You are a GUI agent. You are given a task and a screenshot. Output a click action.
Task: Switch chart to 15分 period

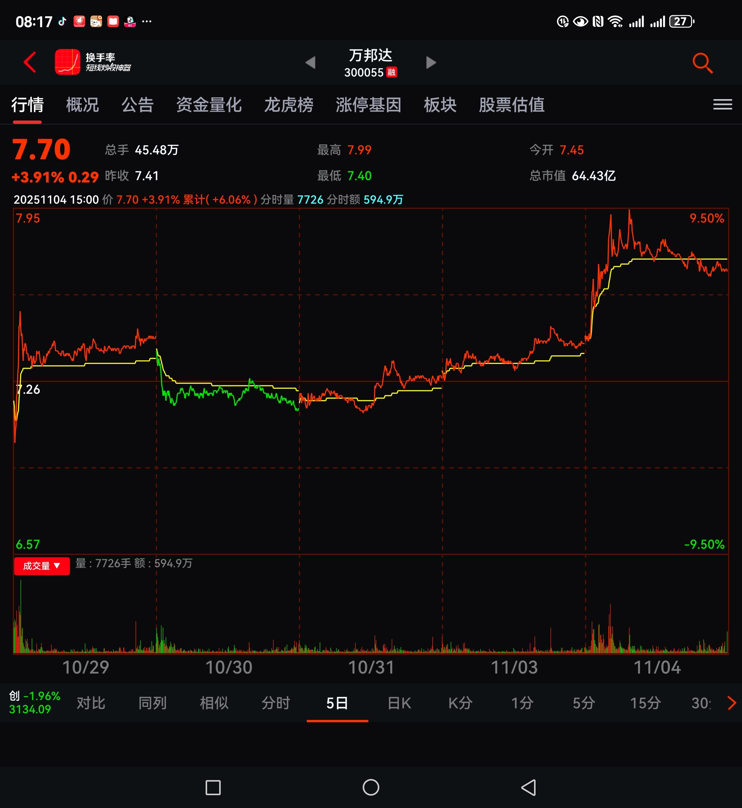[645, 703]
